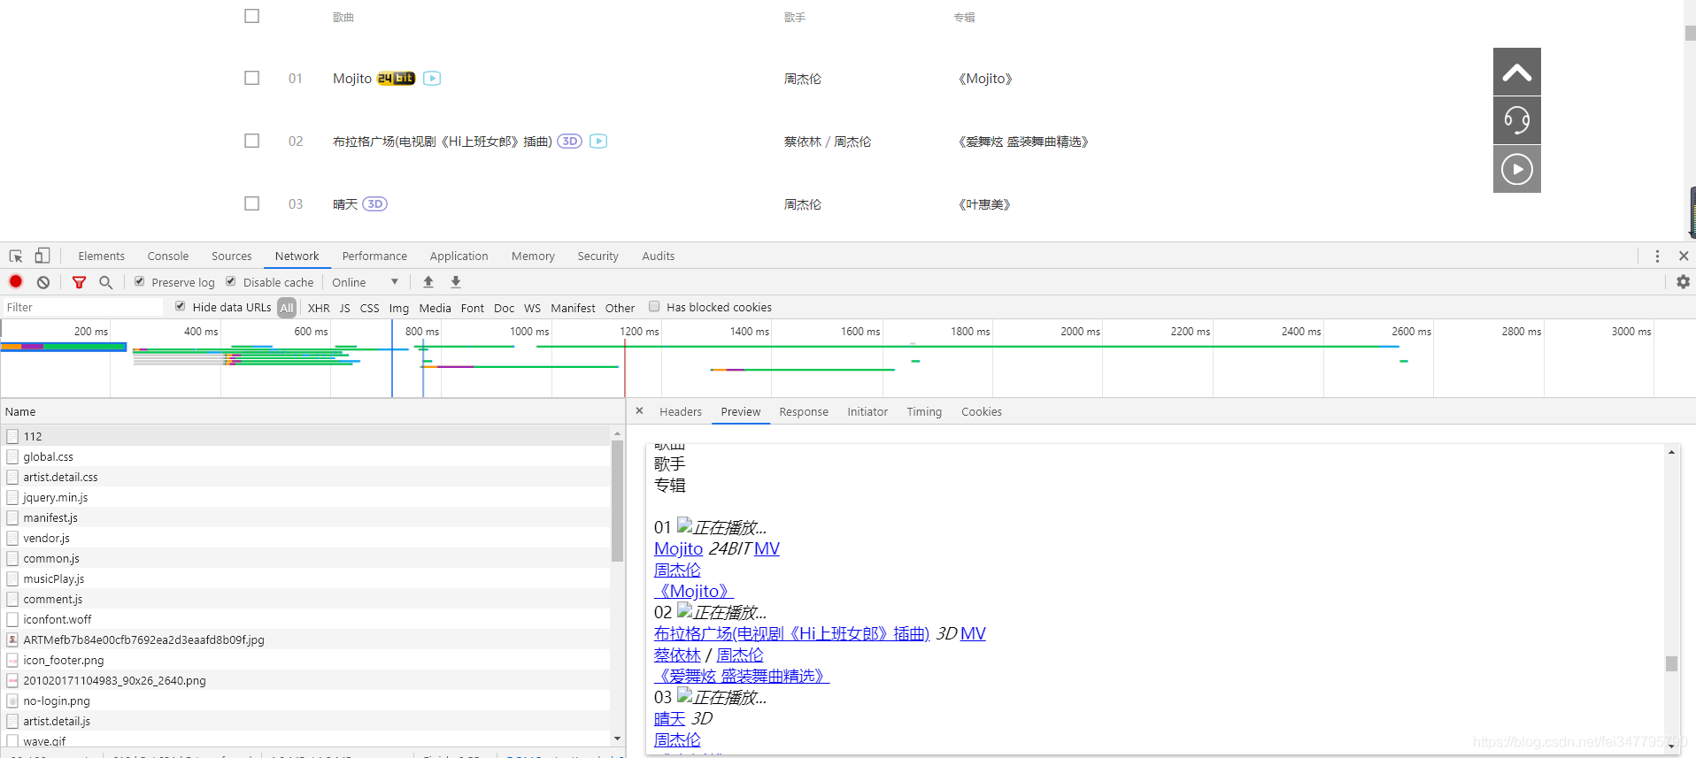Filter requests by XHR type
The image size is (1696, 758).
(319, 308)
